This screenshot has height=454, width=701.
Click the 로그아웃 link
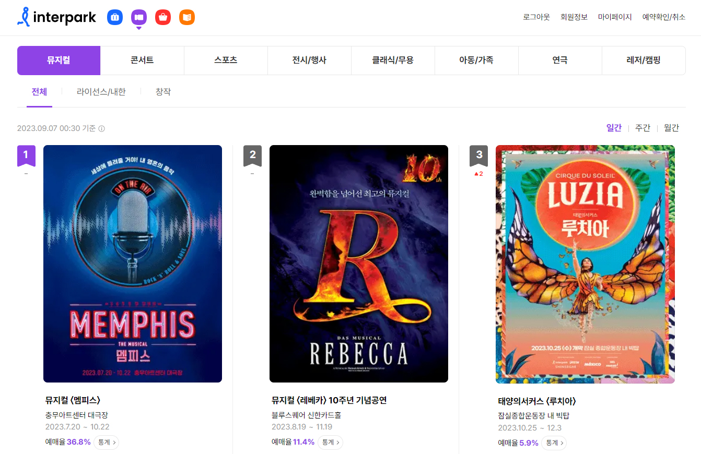tap(536, 17)
